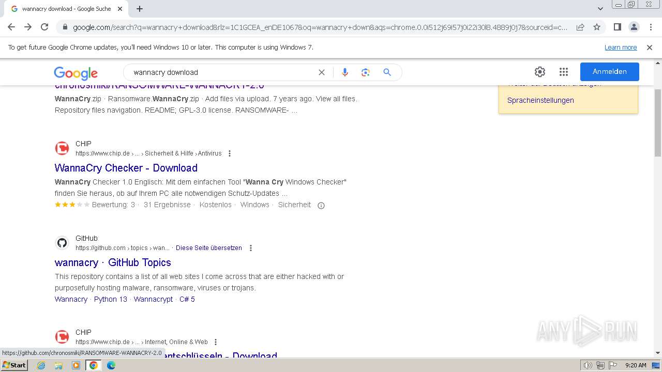Screen dimensions: 662x372
Task: Click Diese Seite übersetzen link
Action: click(x=209, y=248)
